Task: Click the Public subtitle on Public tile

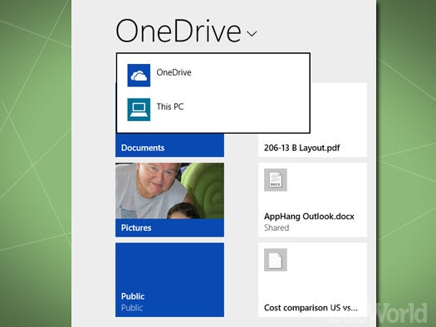Action: 132,308
